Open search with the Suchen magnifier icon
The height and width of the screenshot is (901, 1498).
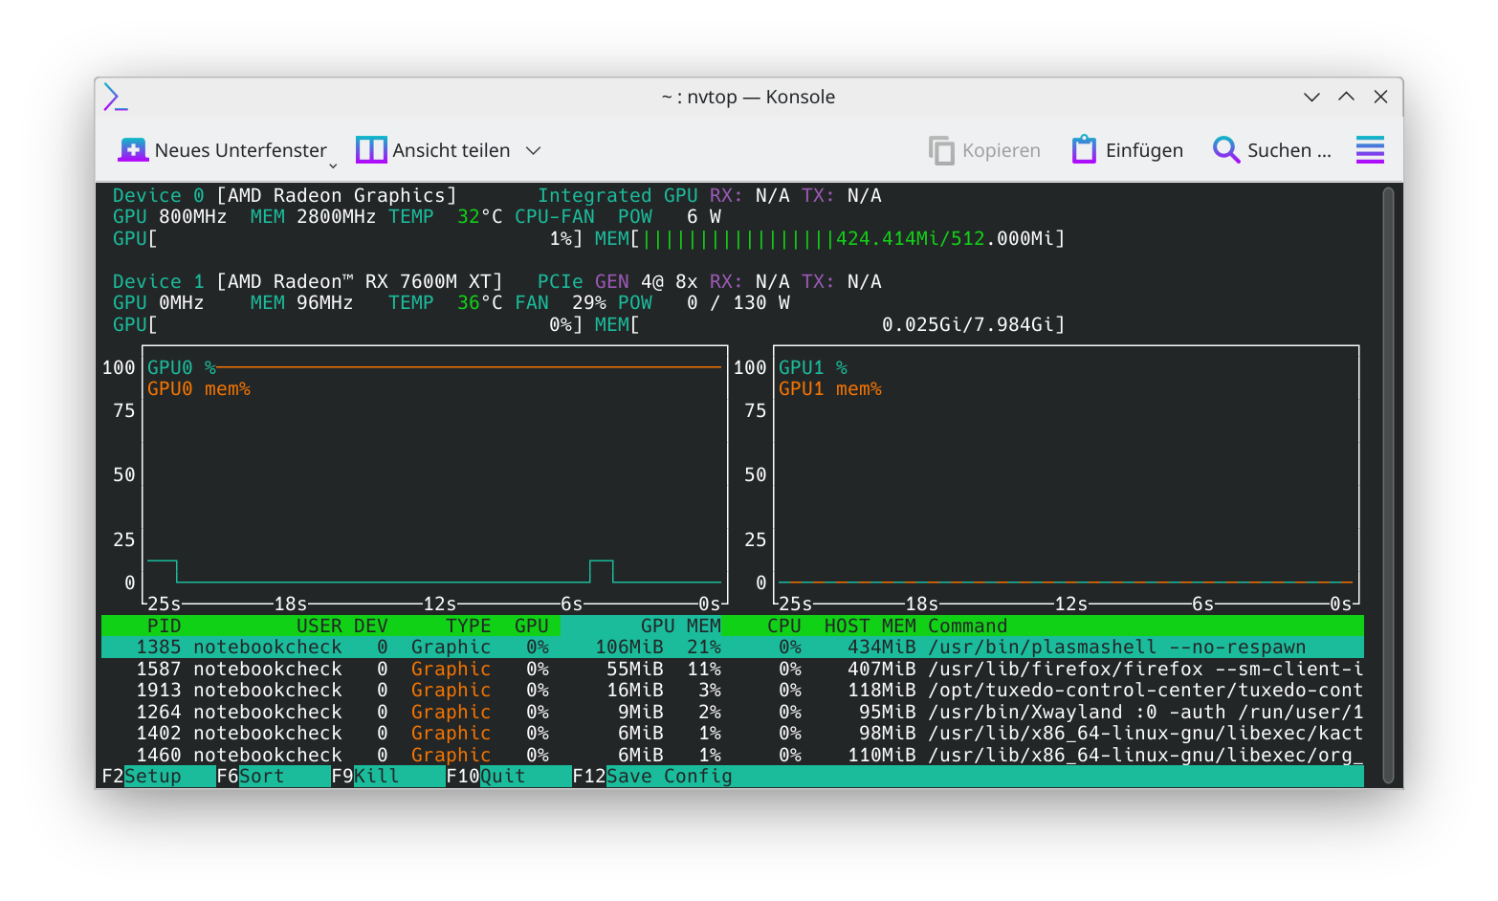coord(1225,150)
